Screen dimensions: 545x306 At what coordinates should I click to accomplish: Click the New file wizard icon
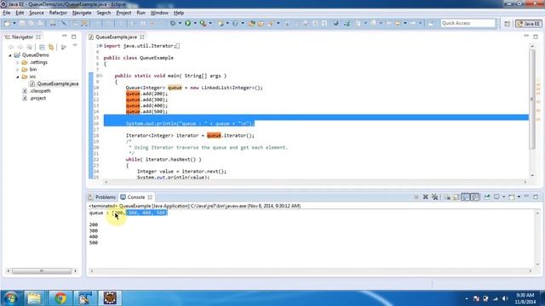[8, 23]
